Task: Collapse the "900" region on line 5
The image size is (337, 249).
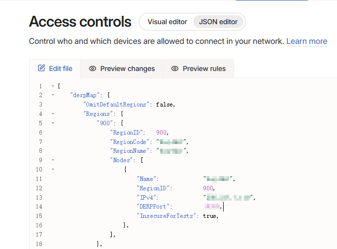Action: (53, 123)
